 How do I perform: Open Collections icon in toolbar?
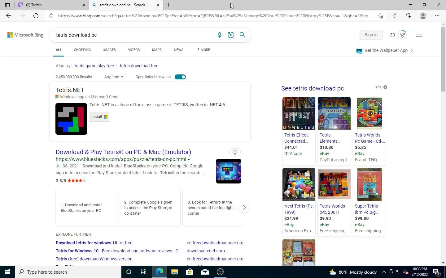(x=409, y=16)
